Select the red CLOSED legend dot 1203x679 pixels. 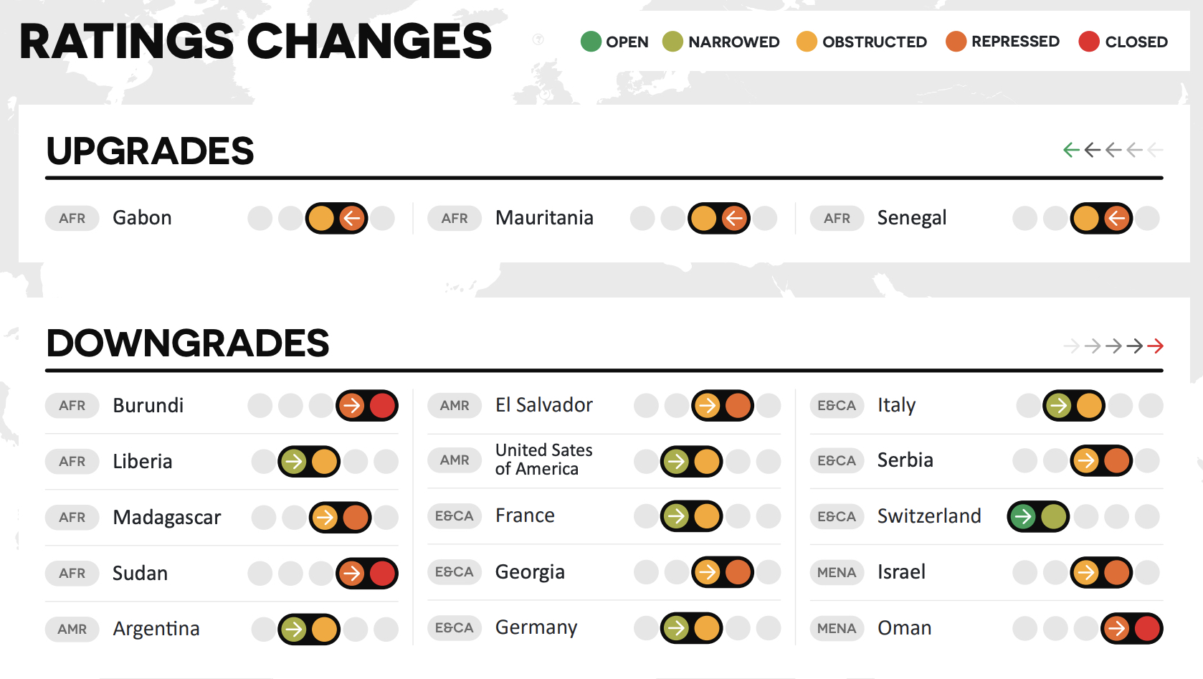1088,42
